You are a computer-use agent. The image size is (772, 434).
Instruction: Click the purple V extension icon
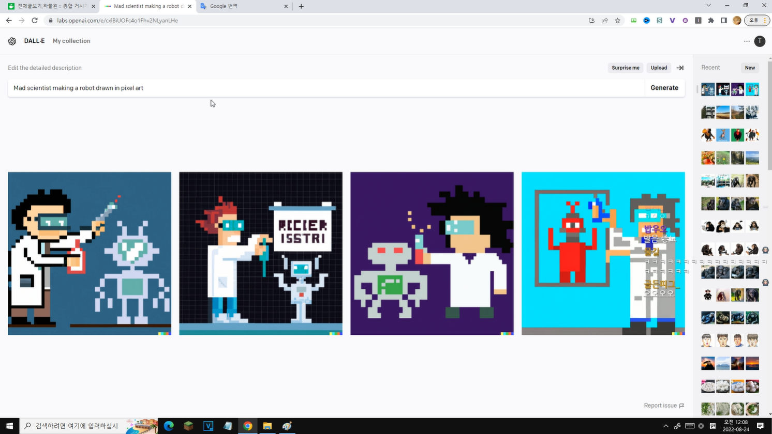pyautogui.click(x=672, y=21)
